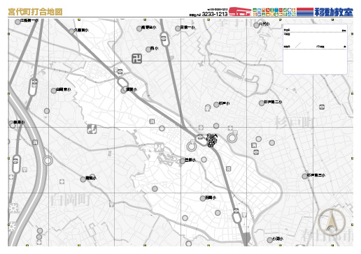The image size is (361, 254).
Task: Click the 宮代町打合地図 map title
Action: [x=36, y=12]
